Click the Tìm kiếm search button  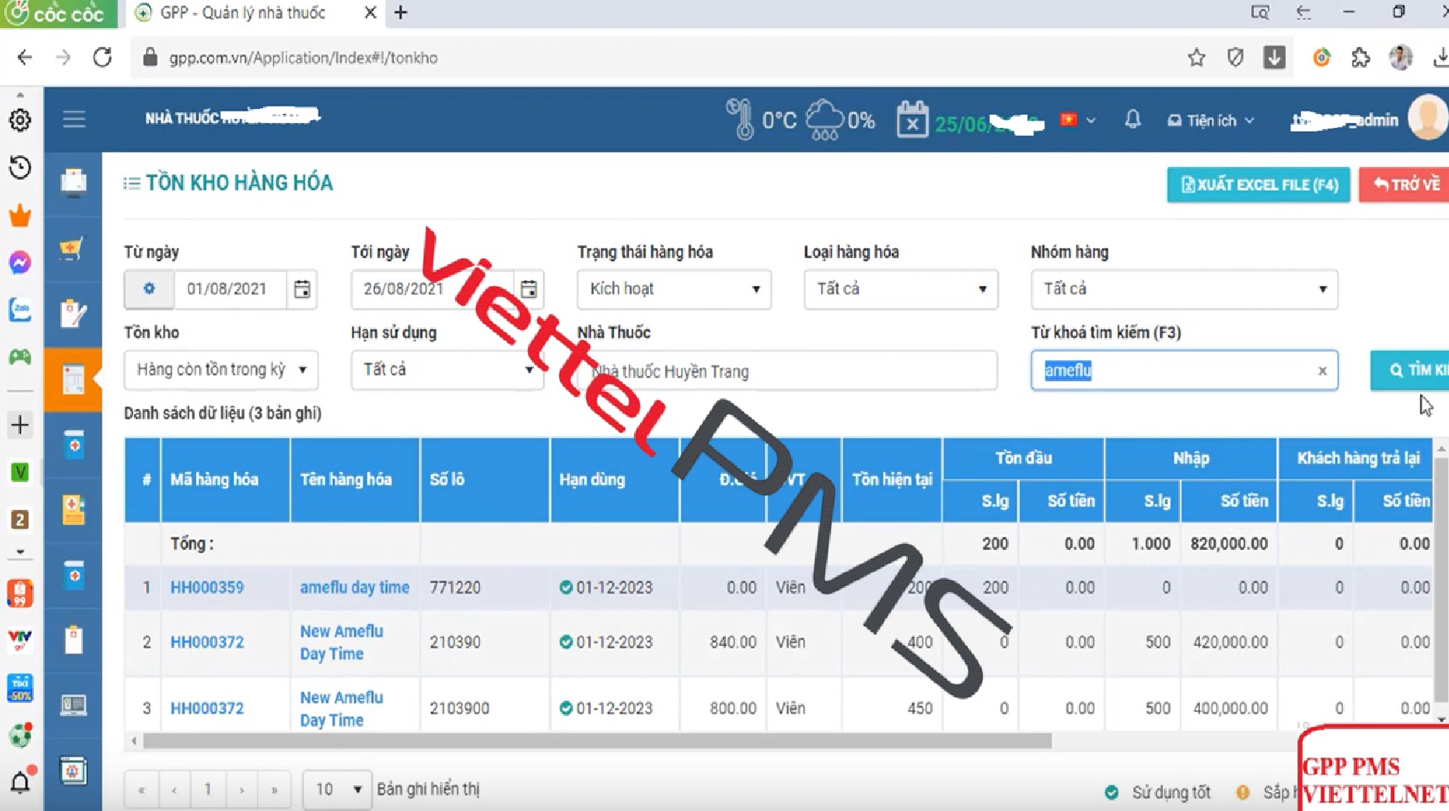[x=1411, y=370]
